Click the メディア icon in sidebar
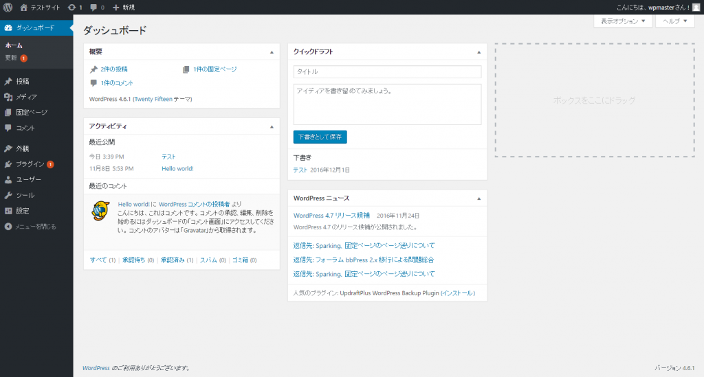704x377 pixels. tap(8, 97)
